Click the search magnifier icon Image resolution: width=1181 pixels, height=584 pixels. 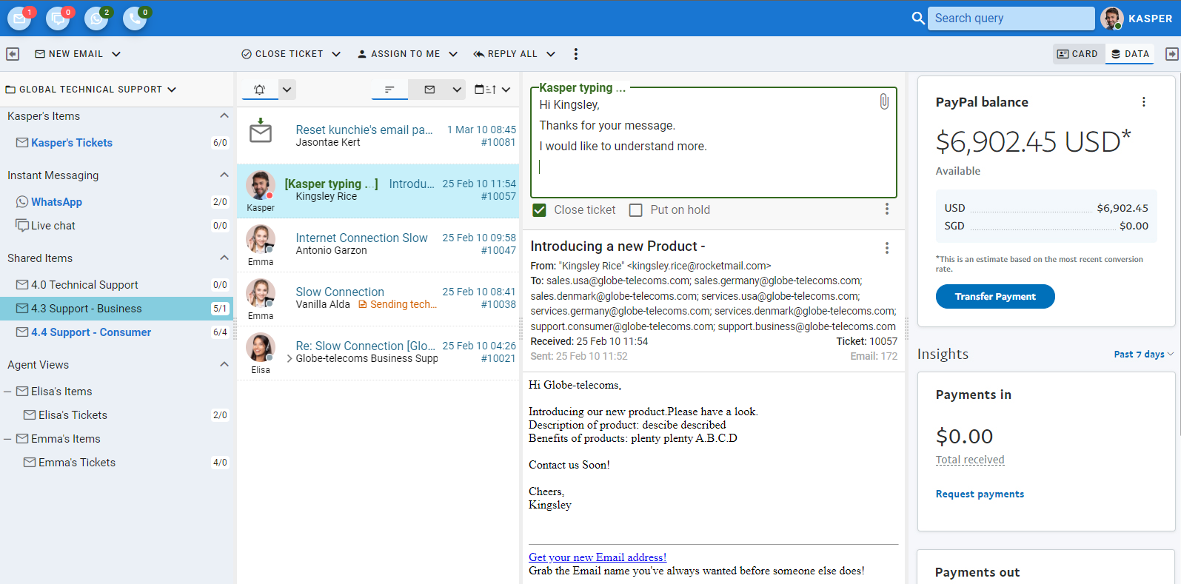[918, 19]
